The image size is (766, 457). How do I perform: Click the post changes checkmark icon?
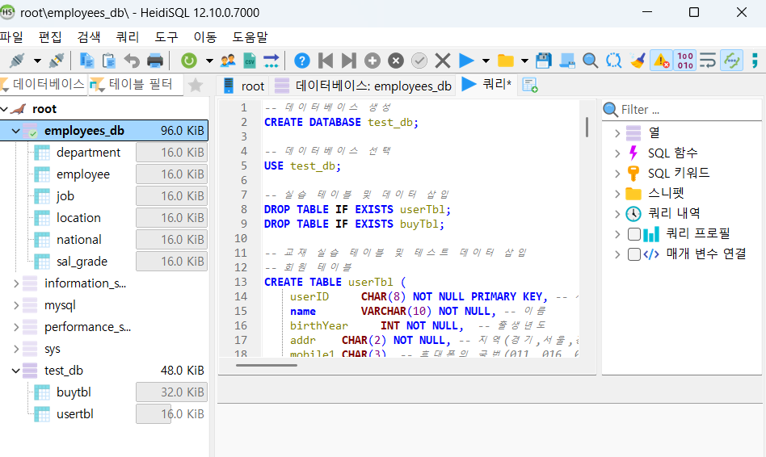pos(419,61)
